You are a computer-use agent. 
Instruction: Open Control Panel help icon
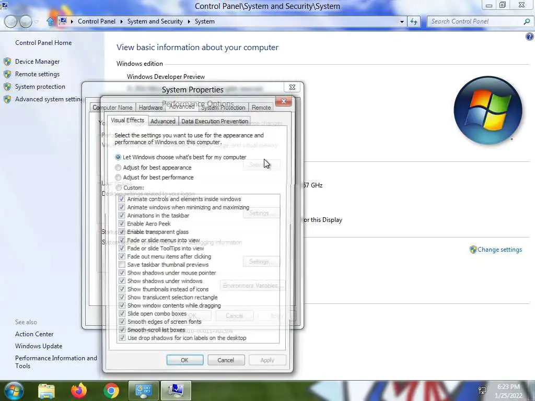pyautogui.click(x=530, y=37)
